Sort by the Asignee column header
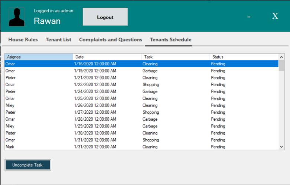The width and height of the screenshot is (290, 185). point(39,57)
